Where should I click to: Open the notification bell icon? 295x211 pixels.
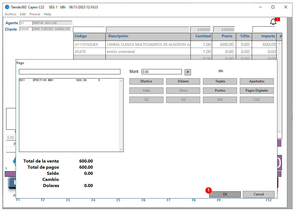click(x=273, y=22)
